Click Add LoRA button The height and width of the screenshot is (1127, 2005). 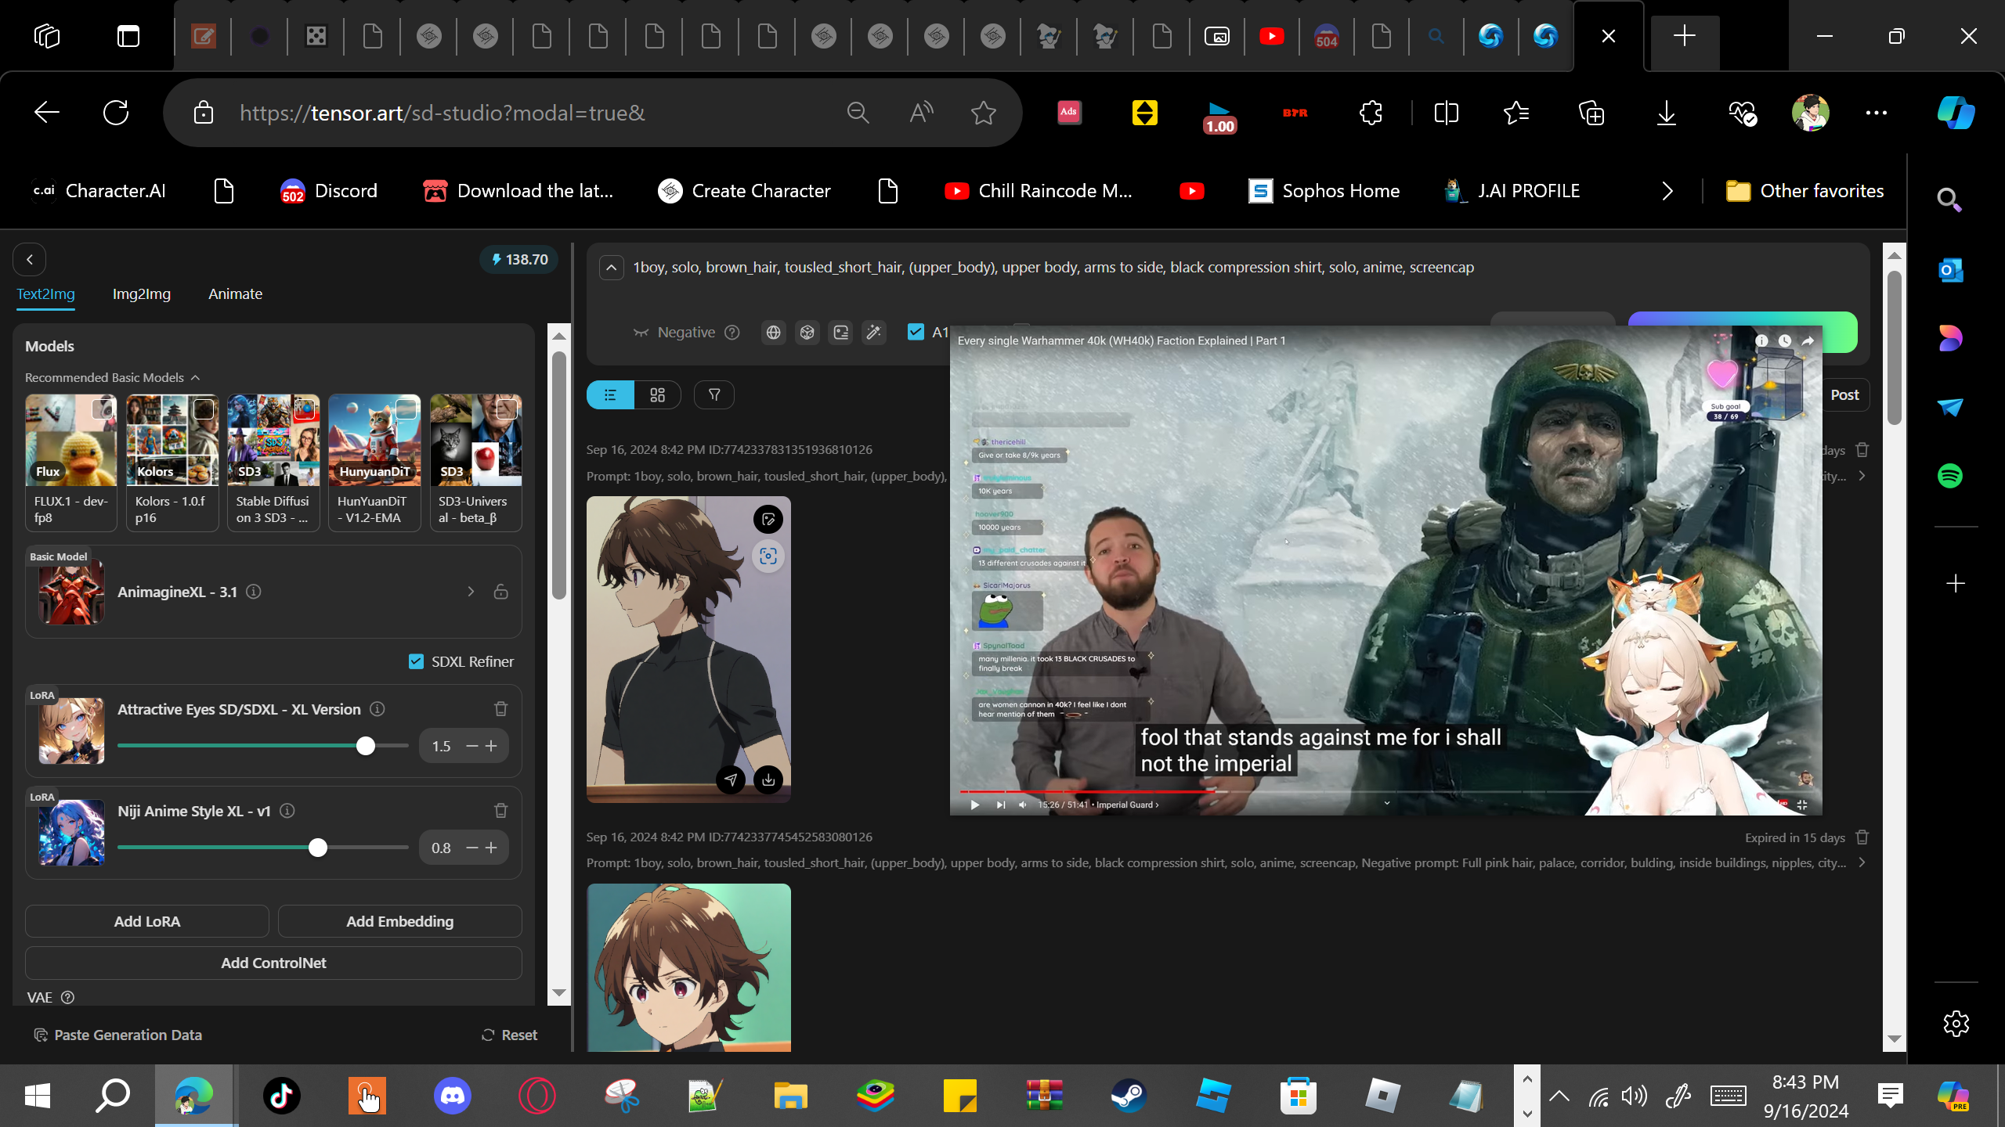point(147,921)
